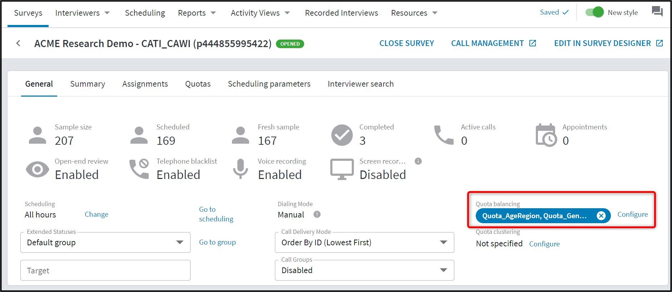Click the Screen recording monitor icon
Image resolution: width=672 pixels, height=292 pixels.
coord(342,169)
